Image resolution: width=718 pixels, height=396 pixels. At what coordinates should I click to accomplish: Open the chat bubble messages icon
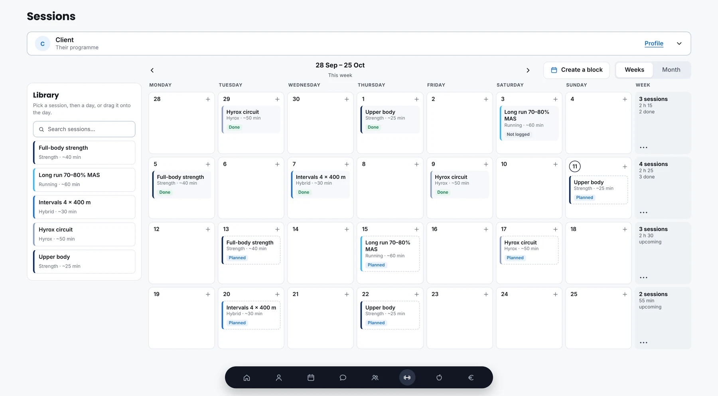343,378
